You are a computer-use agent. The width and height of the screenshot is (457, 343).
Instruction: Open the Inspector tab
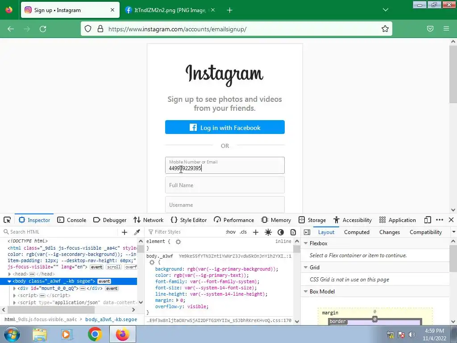coord(34,220)
